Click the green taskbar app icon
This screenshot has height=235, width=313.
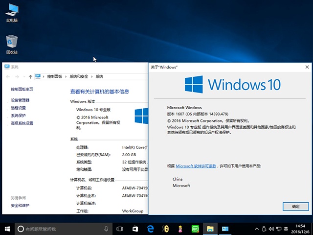[x=195, y=229]
